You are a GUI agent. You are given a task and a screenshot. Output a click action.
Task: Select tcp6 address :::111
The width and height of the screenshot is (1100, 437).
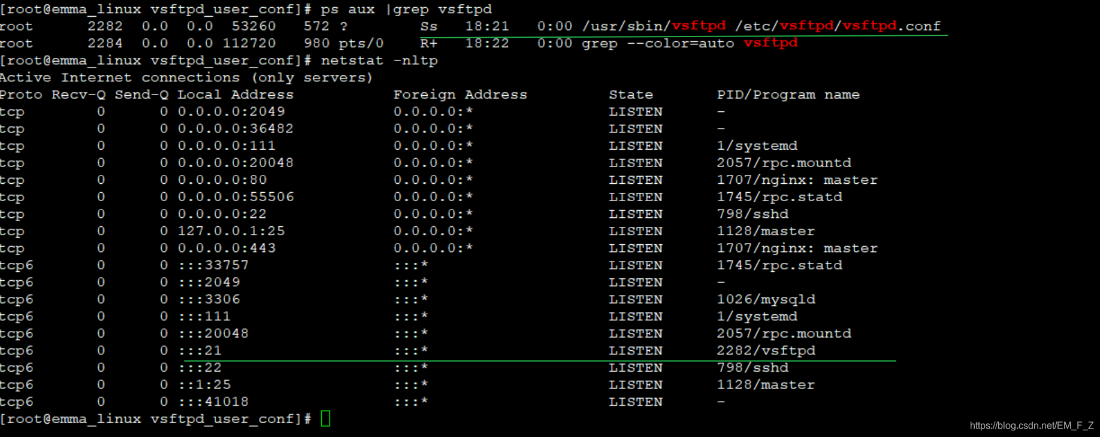tap(204, 317)
